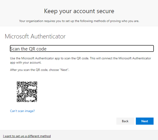Click the center of the QR code pattern
Viewport: 158px width, 140px height.
[27, 92]
